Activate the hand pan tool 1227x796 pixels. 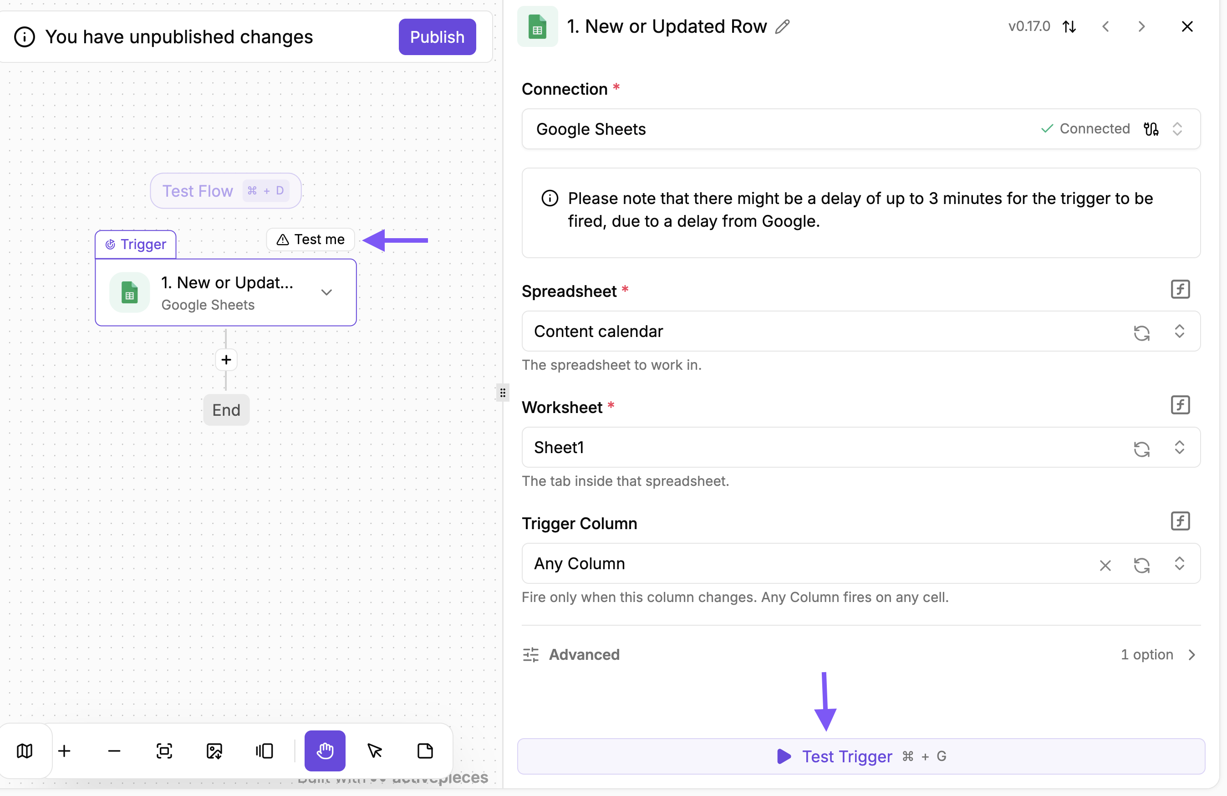[325, 750]
